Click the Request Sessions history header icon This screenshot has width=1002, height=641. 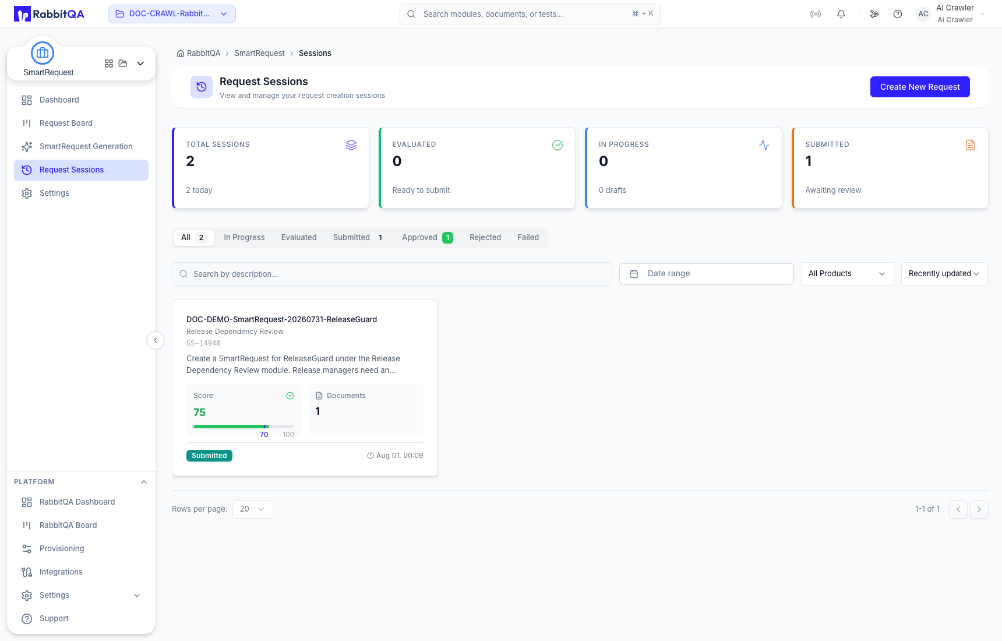click(x=202, y=87)
